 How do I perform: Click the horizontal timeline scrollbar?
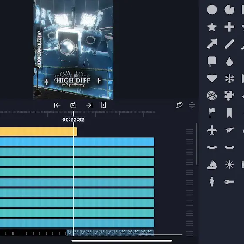pos(160,235)
